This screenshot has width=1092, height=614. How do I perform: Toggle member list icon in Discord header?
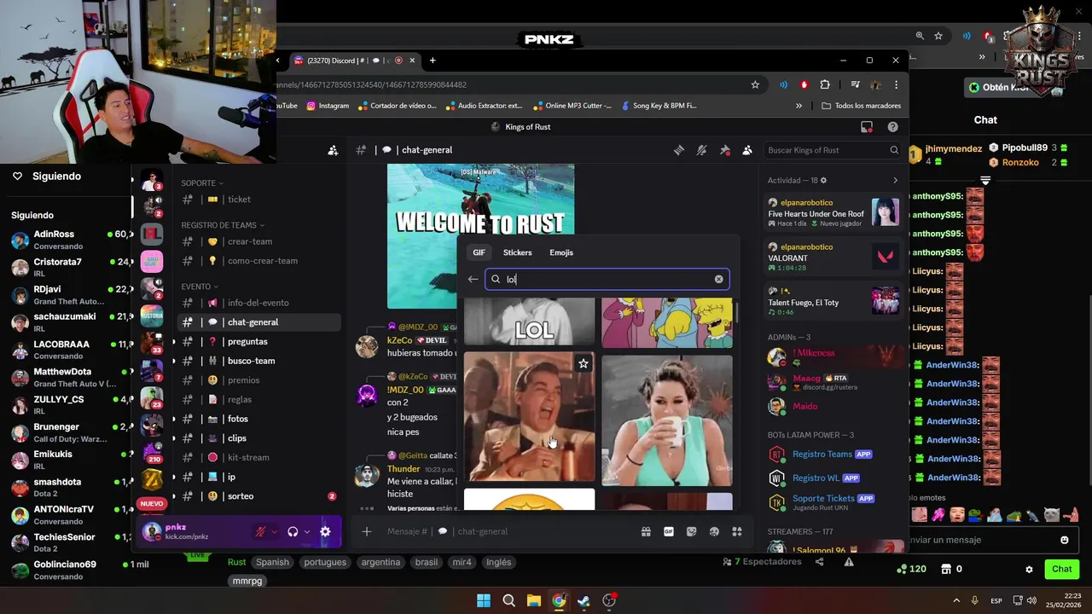[x=747, y=150]
